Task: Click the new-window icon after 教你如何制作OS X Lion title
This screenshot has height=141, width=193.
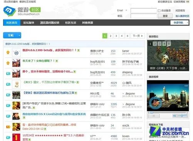Action: coord(24,118)
